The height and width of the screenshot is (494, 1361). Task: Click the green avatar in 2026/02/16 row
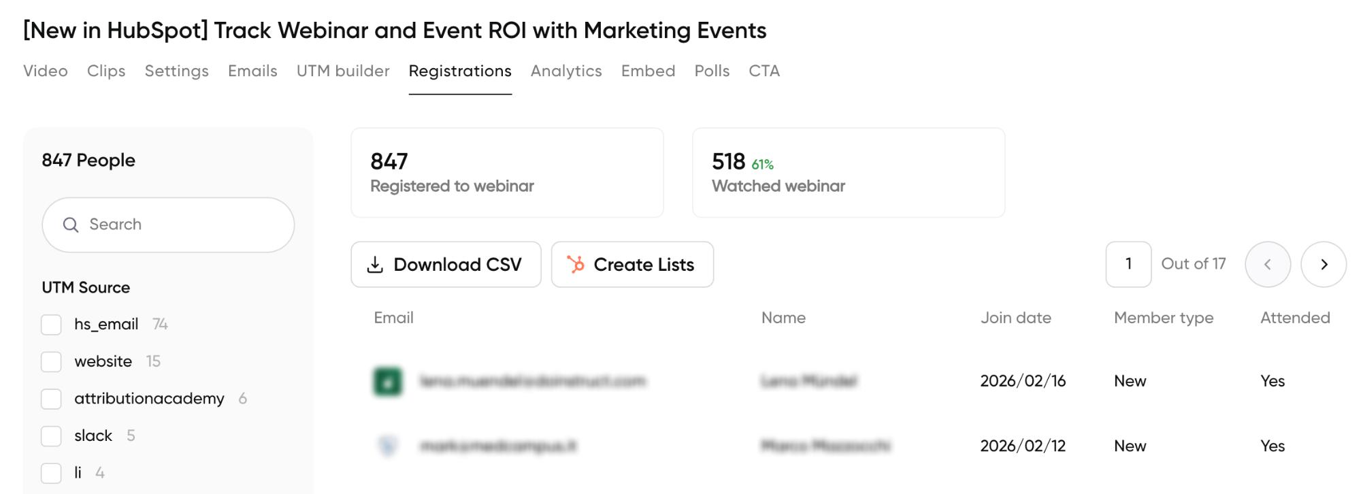pyautogui.click(x=388, y=381)
